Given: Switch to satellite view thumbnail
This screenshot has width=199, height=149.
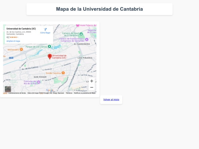Looking at the screenshot, I should (8, 89).
